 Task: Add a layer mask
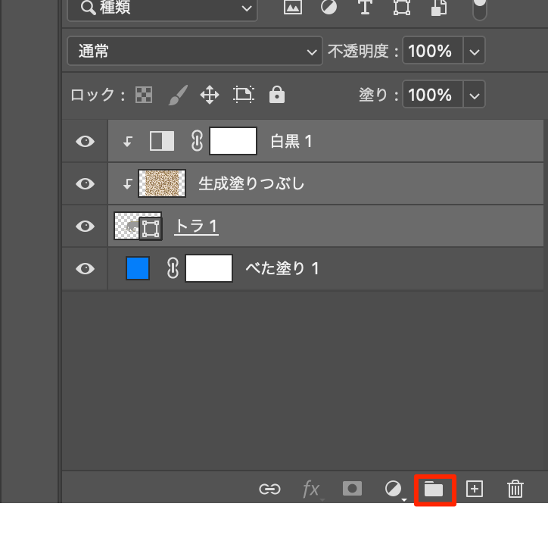pos(352,490)
